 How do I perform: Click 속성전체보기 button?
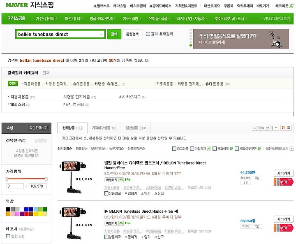[39, 128]
